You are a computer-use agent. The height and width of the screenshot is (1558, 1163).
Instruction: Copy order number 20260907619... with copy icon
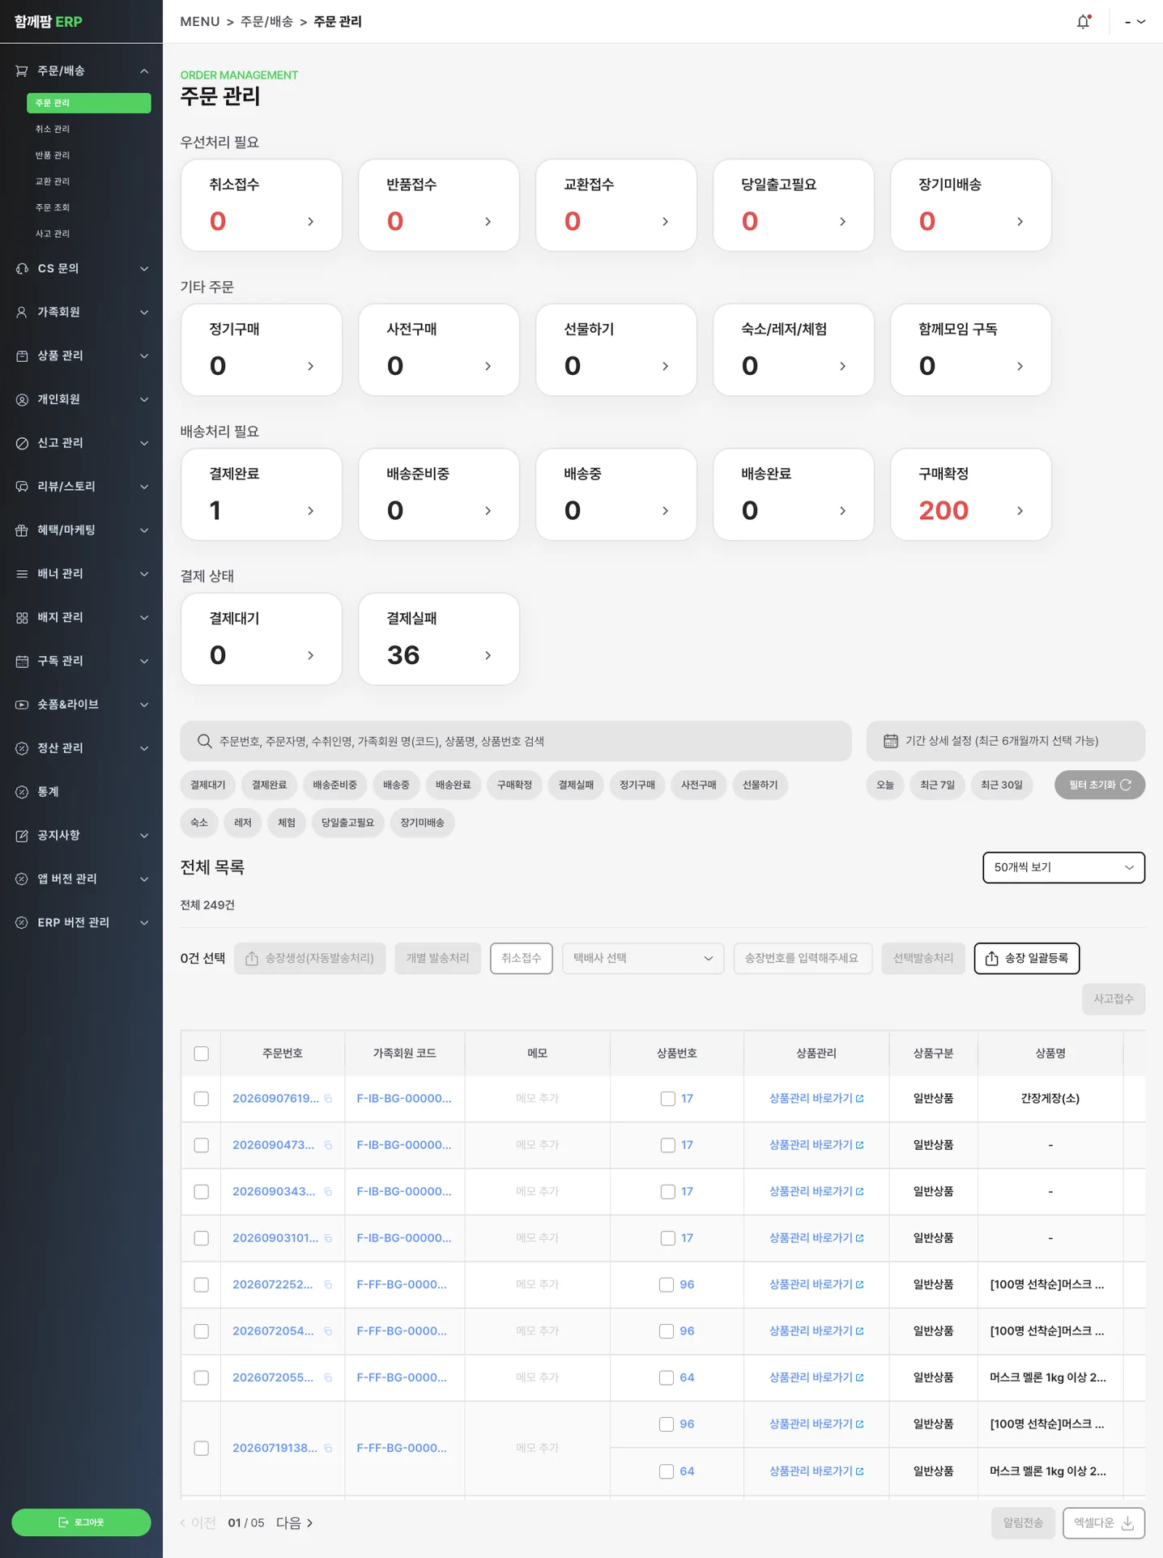[x=328, y=1099]
